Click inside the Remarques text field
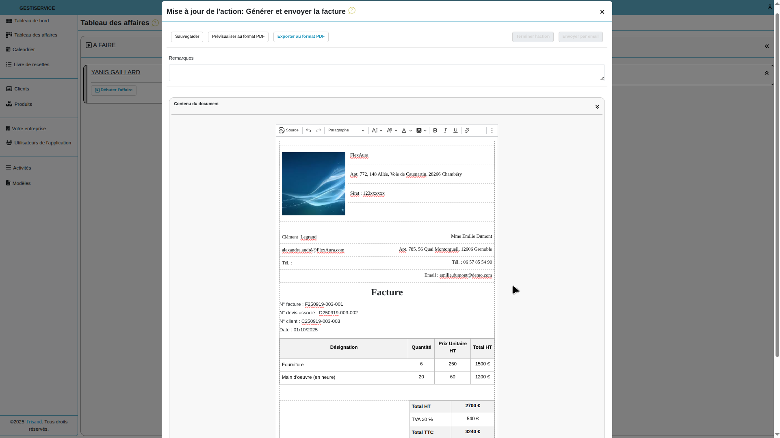Image resolution: width=780 pixels, height=438 pixels. point(386,73)
